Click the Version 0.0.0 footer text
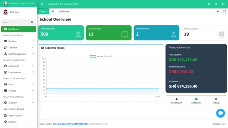The width and height of the screenshot is (228, 128). [x=219, y=124]
